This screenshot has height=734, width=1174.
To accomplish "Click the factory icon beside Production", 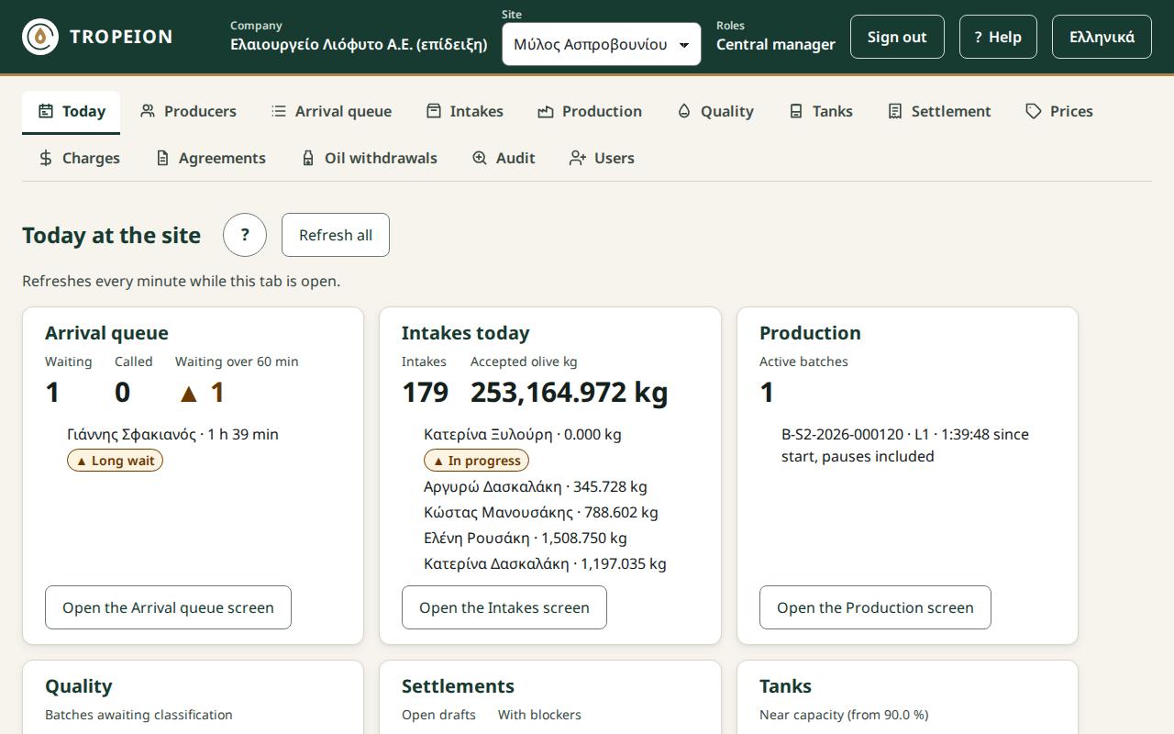I will pos(546,111).
